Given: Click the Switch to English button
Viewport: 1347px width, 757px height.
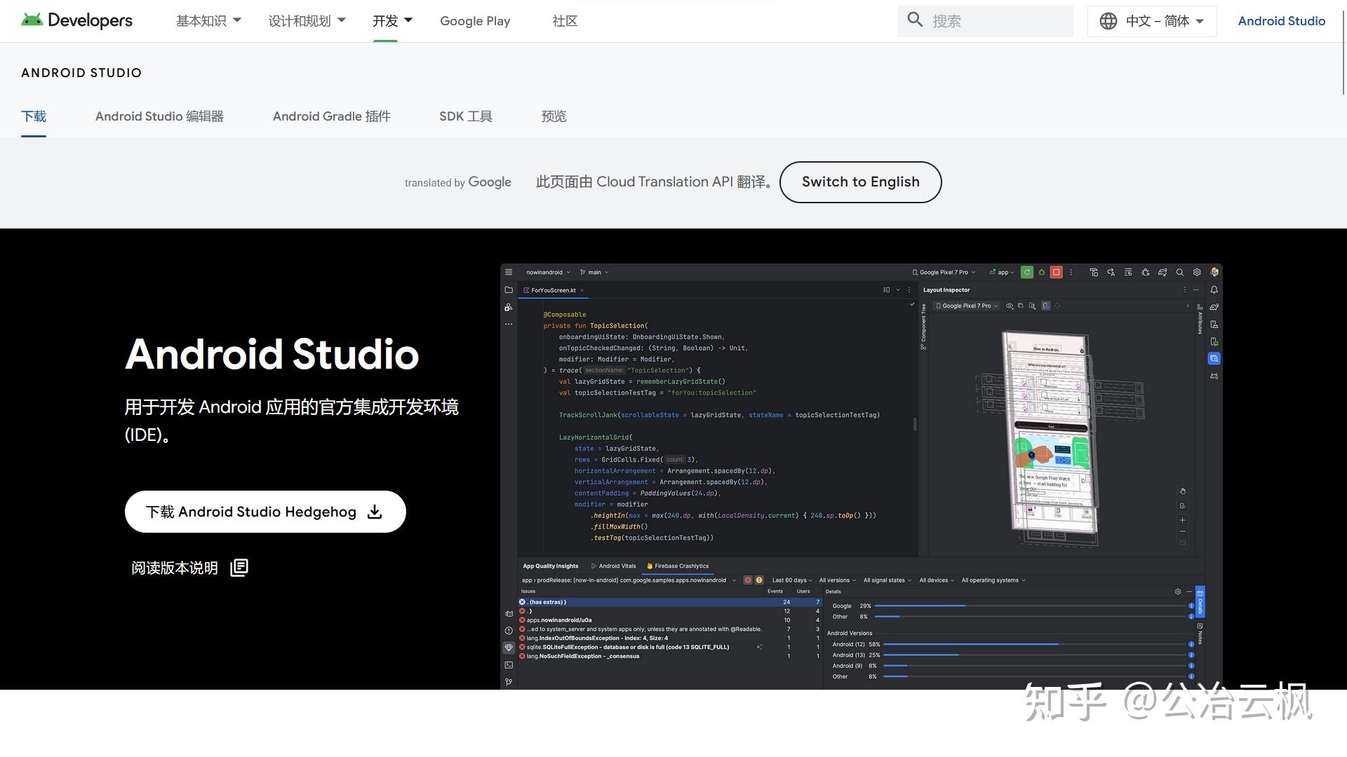Looking at the screenshot, I should click(x=860, y=182).
